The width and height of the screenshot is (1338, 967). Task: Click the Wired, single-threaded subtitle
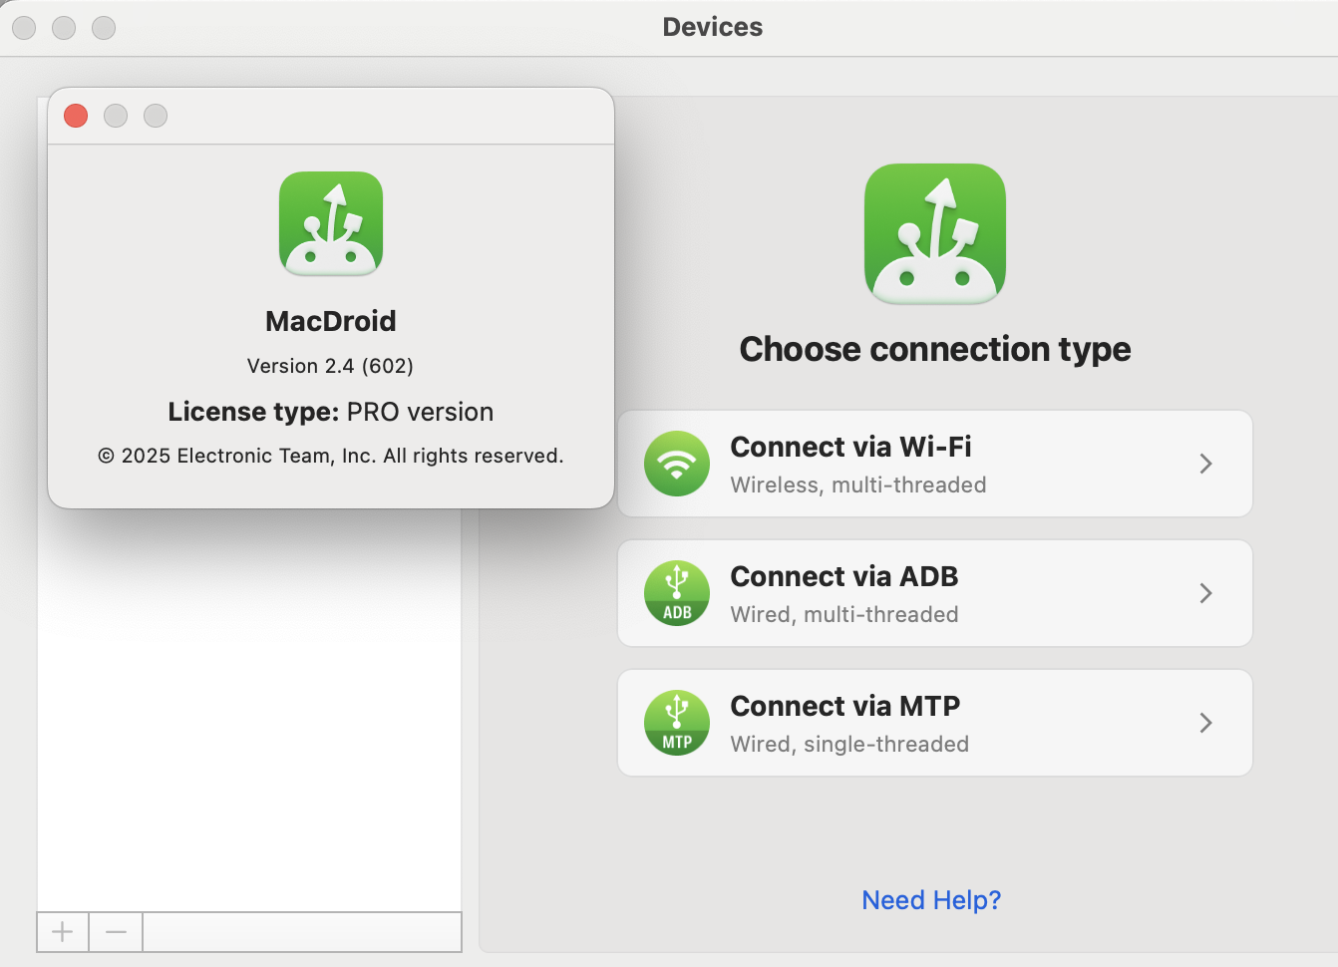tap(849, 744)
